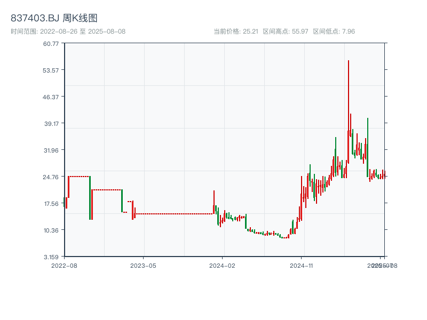Click y-axis label 3.159
The image size is (427, 320).
click(51, 257)
